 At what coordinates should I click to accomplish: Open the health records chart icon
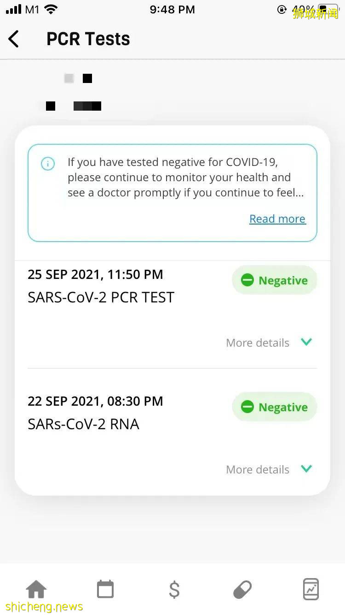311,590
